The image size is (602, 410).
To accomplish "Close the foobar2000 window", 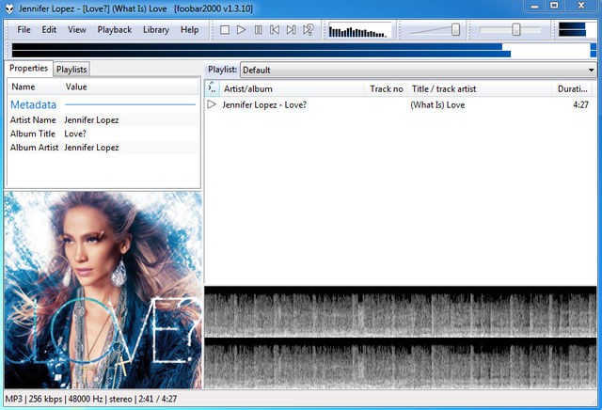I will pos(581,6).
